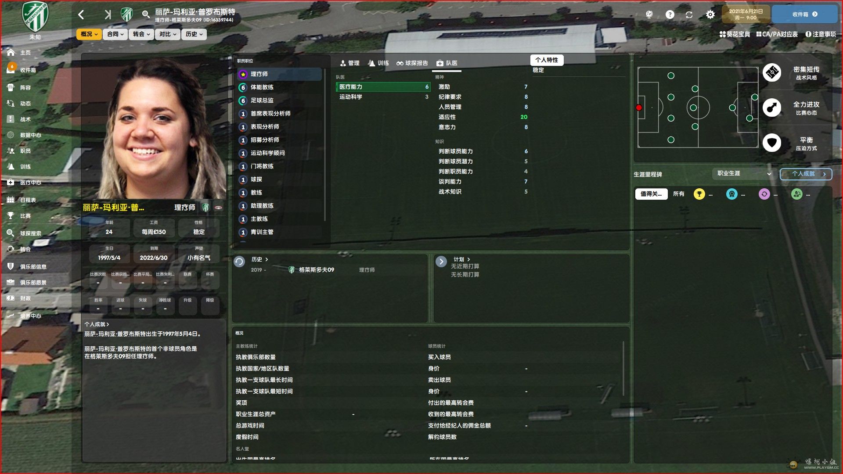Select 所有 milestone filter
Image resolution: width=843 pixels, height=474 pixels.
pyautogui.click(x=678, y=194)
